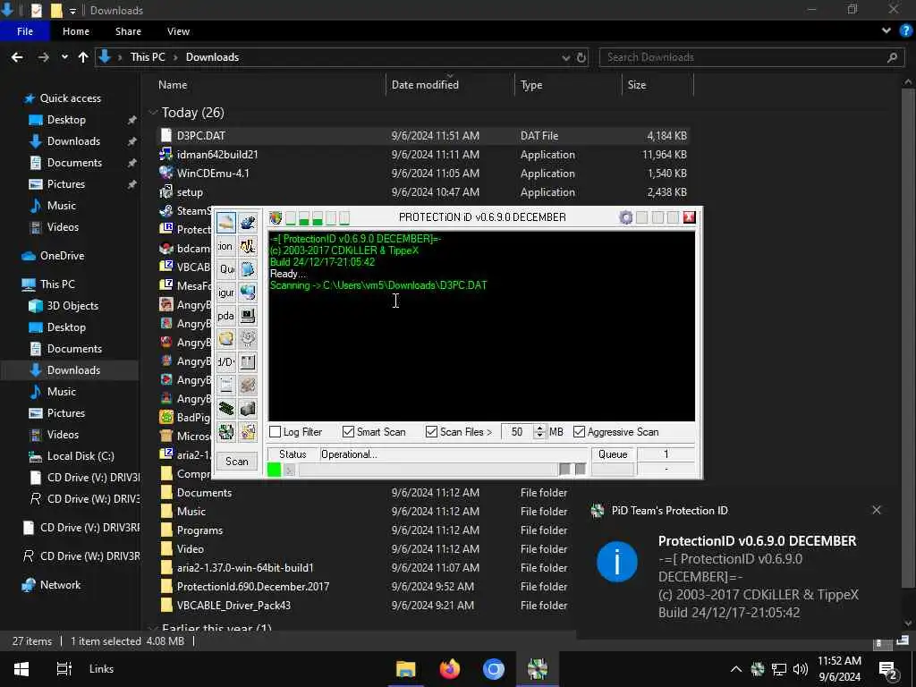
Task: Open recent locations dropdown arrow
Action: coord(64,57)
